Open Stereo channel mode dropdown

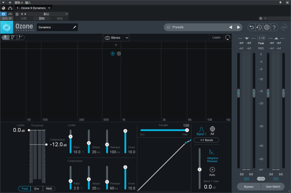pos(116,38)
